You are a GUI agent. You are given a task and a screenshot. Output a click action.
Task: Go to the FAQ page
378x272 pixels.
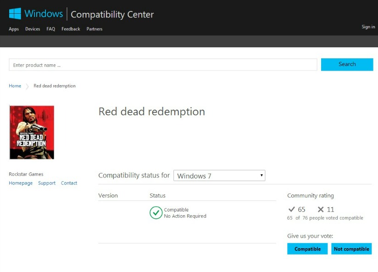[x=50, y=29]
